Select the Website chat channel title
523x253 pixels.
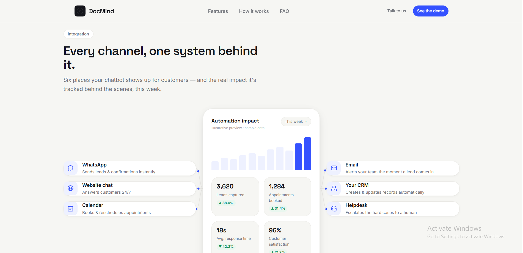click(x=97, y=185)
